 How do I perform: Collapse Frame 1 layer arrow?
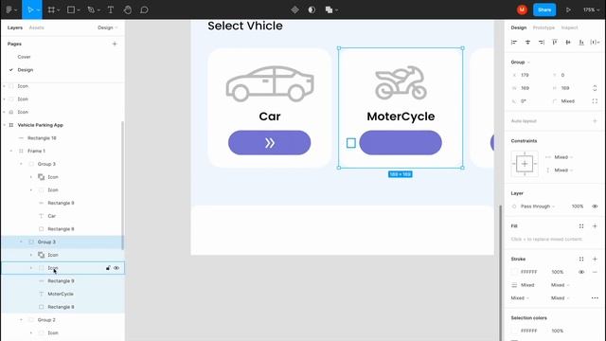10,152
